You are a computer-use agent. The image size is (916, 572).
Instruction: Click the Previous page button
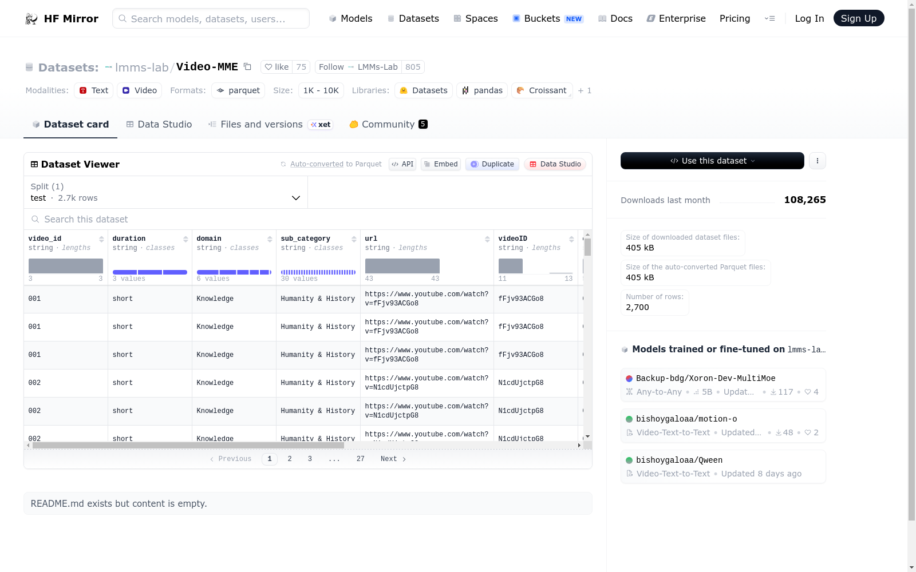pos(231,459)
